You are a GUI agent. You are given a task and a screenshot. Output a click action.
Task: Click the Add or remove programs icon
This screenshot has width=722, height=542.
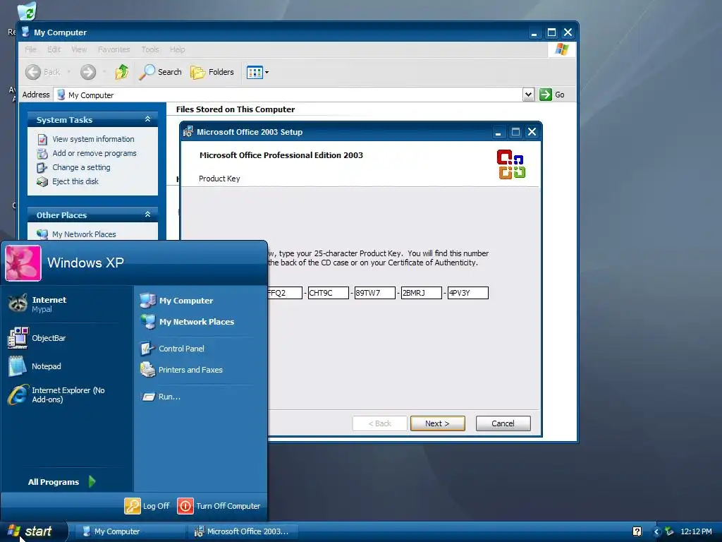[x=42, y=153]
